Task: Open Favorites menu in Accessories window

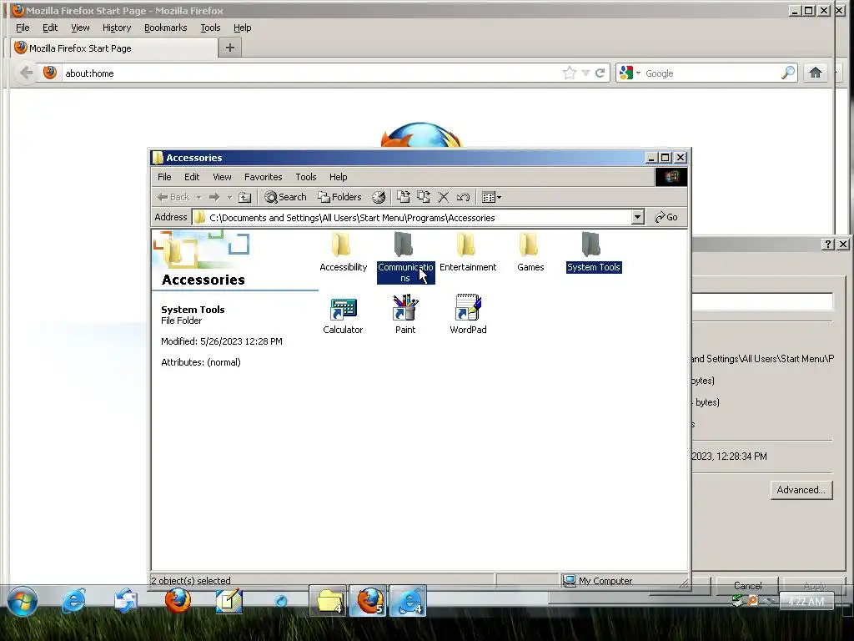Action: 263,177
